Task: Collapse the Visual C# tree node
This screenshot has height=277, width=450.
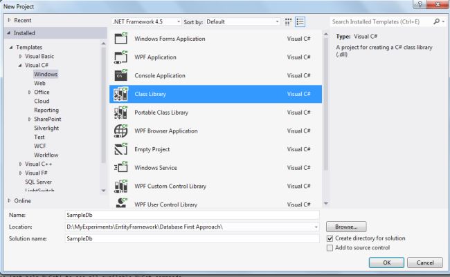Action: click(20, 66)
